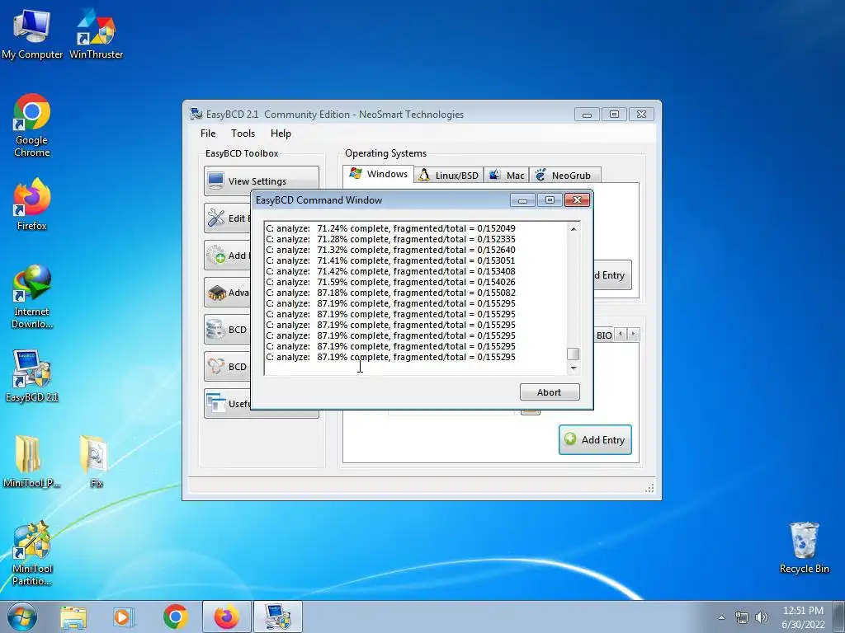Open the File menu in EasyBCD

(208, 134)
